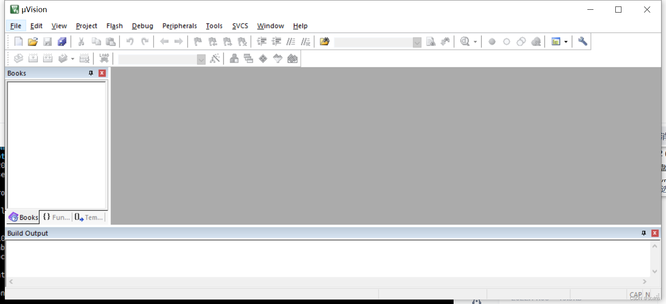
Task: Maximize the µVision window
Action: [618, 9]
